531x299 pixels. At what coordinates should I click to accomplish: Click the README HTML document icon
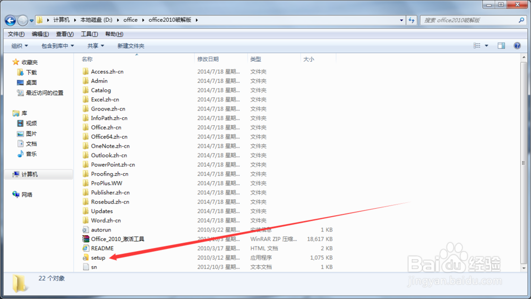coord(85,248)
